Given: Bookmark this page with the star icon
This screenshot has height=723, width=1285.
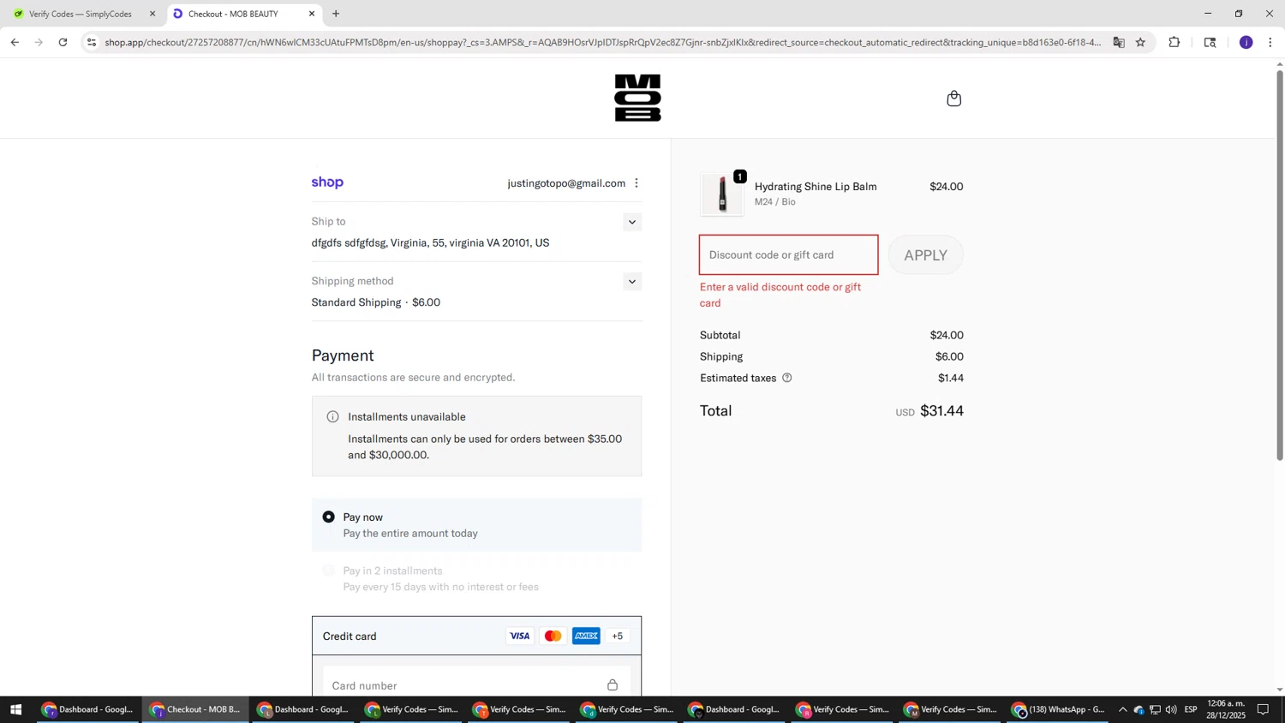Looking at the screenshot, I should tap(1140, 42).
